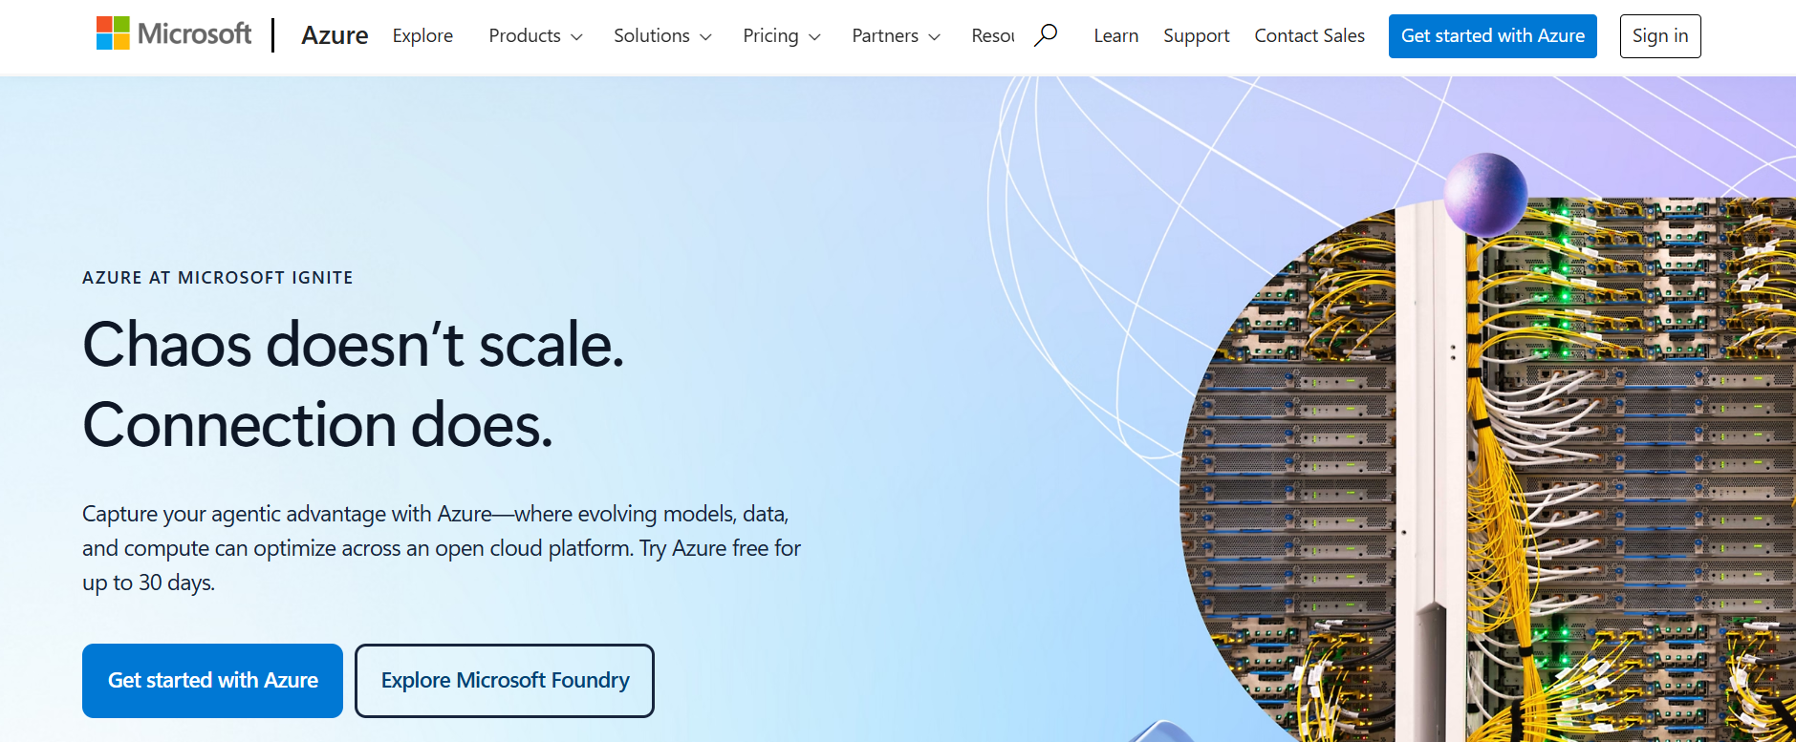This screenshot has width=1796, height=742.
Task: Click the server rack hero image
Action: coord(1487,470)
